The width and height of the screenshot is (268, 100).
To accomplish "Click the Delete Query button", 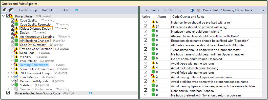I will (173, 10).
